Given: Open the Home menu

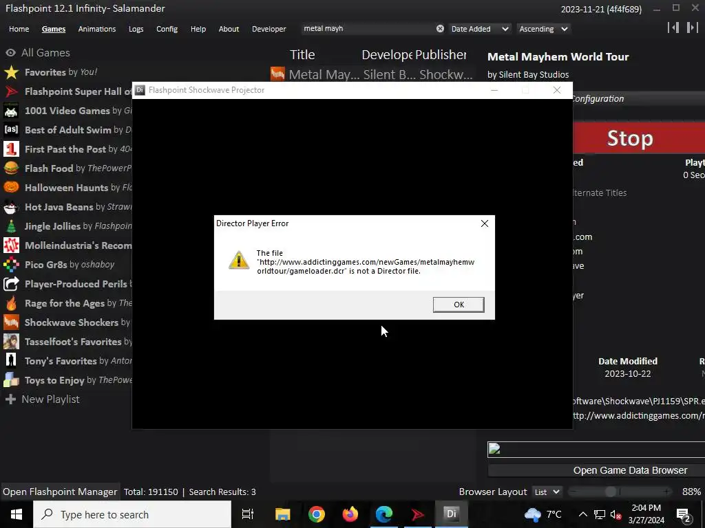Looking at the screenshot, I should tap(19, 29).
